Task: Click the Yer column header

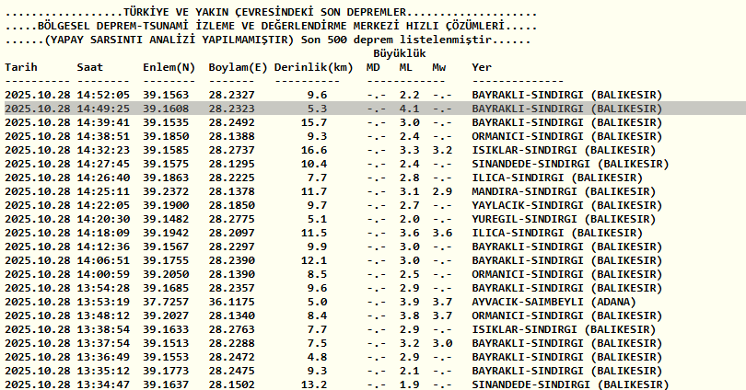Action: (x=482, y=67)
